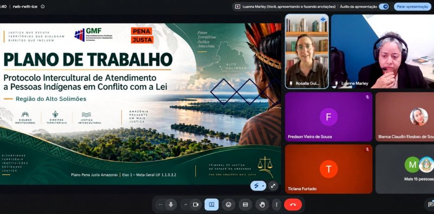Image resolution: width=434 pixels, height=214 pixels.
Task: Click the F avatar of Fredson Vieira de Souza
Action: click(329, 117)
